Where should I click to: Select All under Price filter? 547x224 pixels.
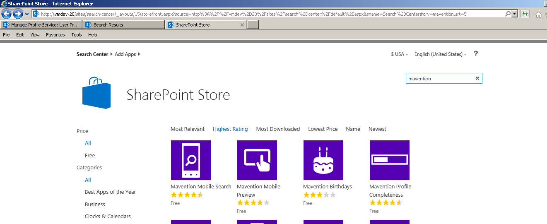[x=88, y=143]
